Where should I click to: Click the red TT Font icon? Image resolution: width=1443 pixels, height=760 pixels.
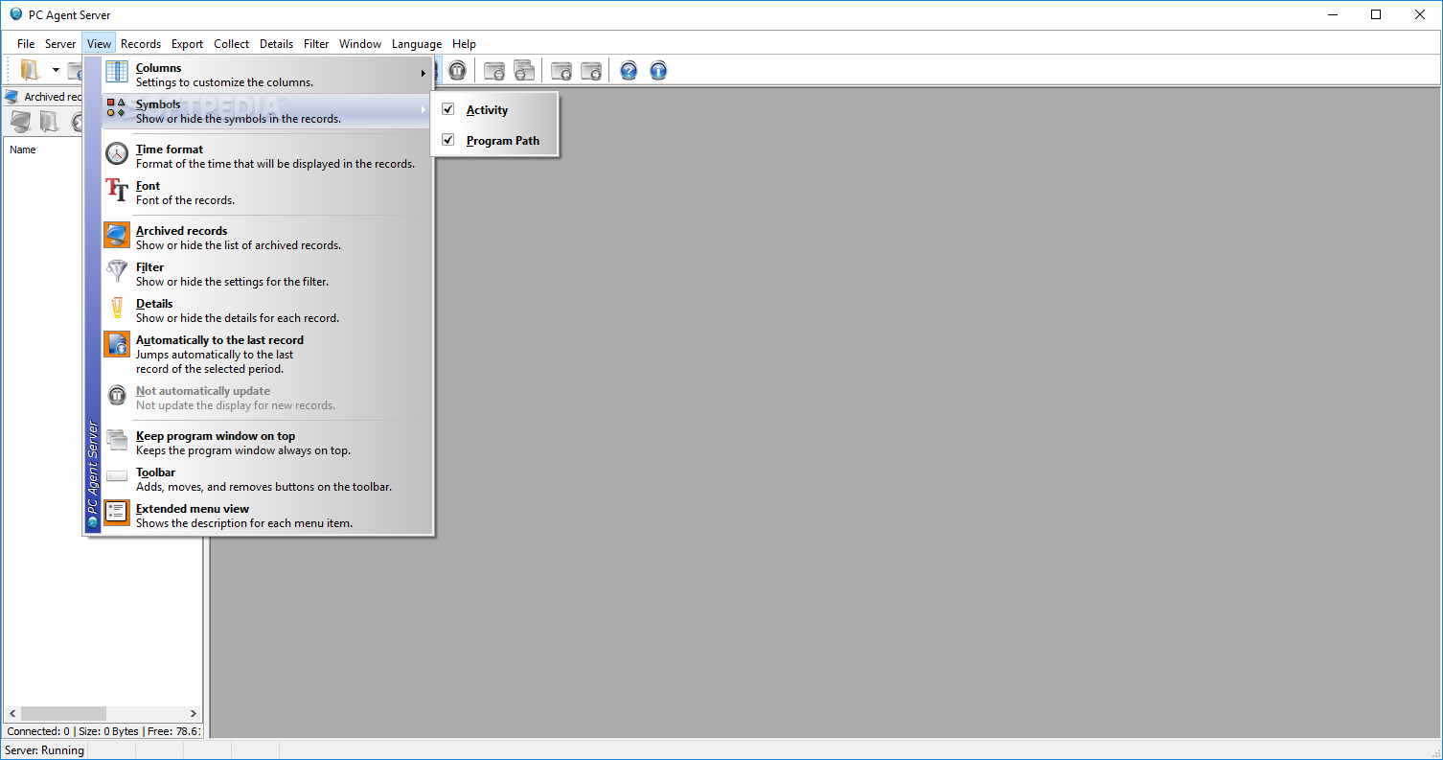116,191
